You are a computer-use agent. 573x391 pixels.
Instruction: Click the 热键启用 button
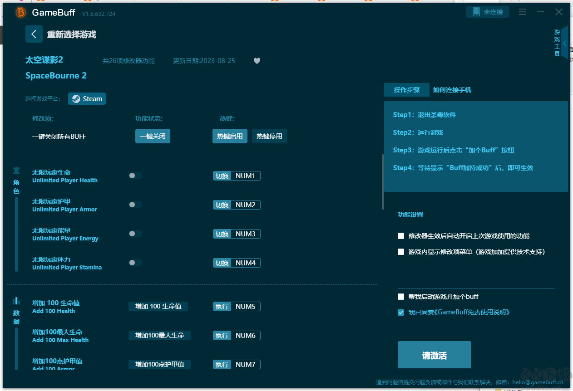point(230,136)
